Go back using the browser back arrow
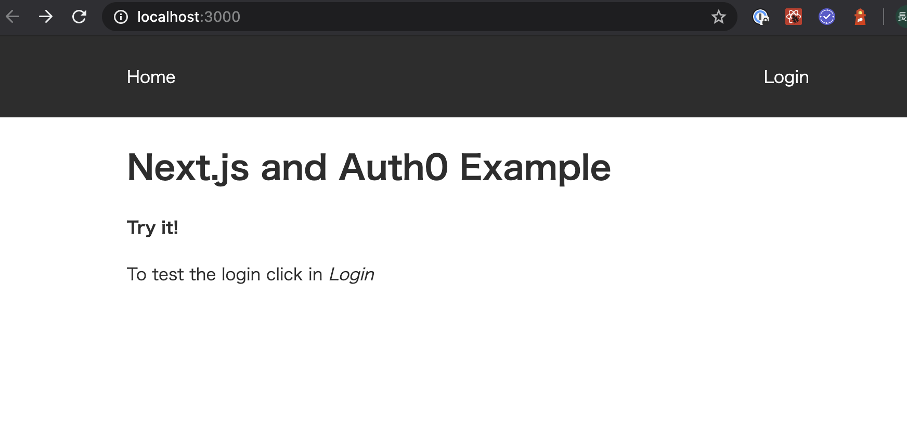 (x=12, y=17)
